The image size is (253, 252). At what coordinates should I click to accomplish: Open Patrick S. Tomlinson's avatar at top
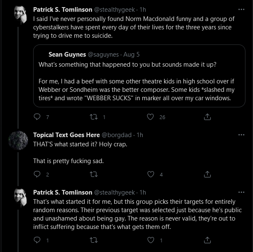tap(21, 15)
